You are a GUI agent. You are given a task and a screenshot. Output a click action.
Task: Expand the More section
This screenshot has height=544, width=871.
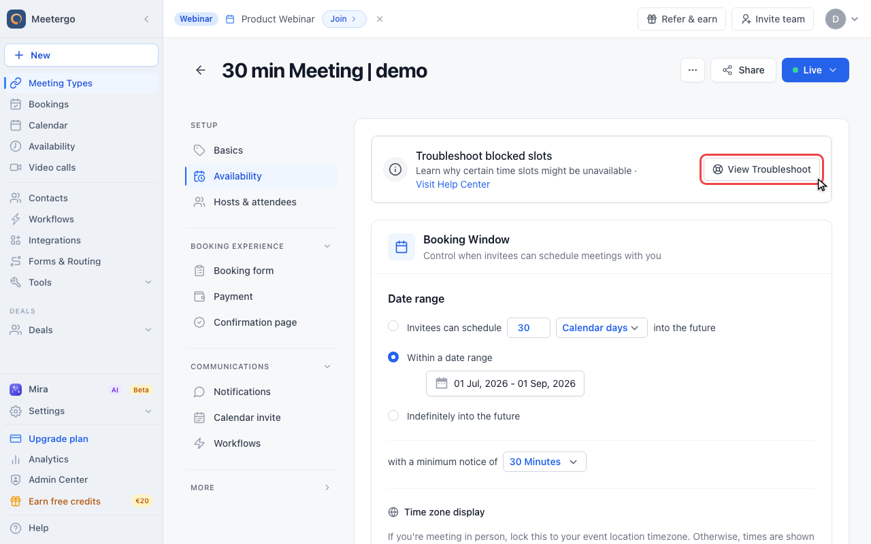coord(327,488)
